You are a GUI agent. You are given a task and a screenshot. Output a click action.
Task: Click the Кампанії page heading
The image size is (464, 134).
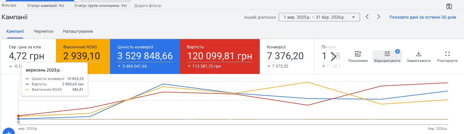15,17
